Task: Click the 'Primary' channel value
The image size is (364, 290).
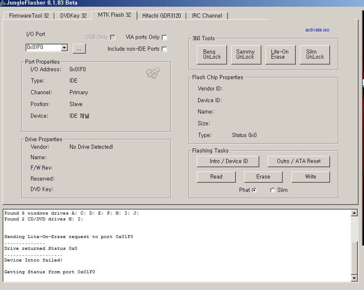Action: coord(78,93)
